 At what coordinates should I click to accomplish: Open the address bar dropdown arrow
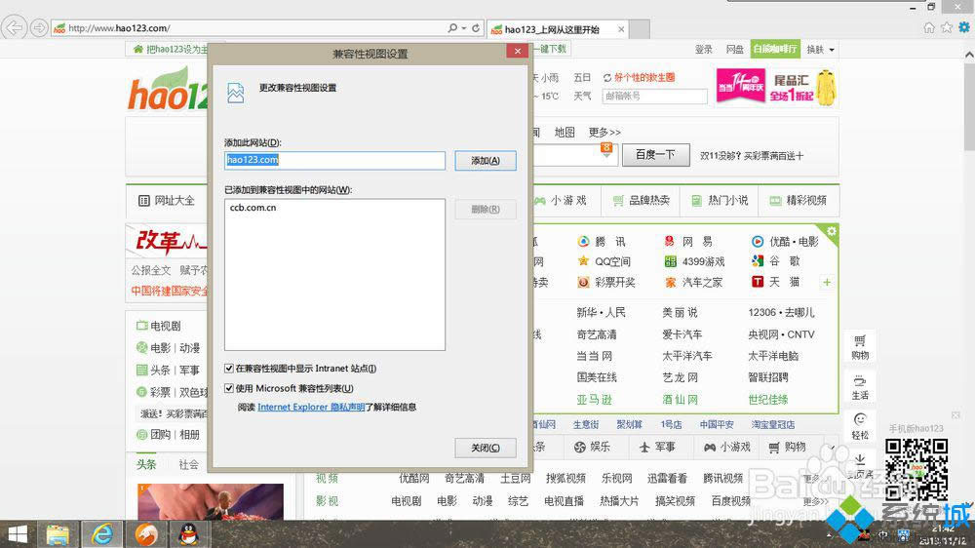464,28
